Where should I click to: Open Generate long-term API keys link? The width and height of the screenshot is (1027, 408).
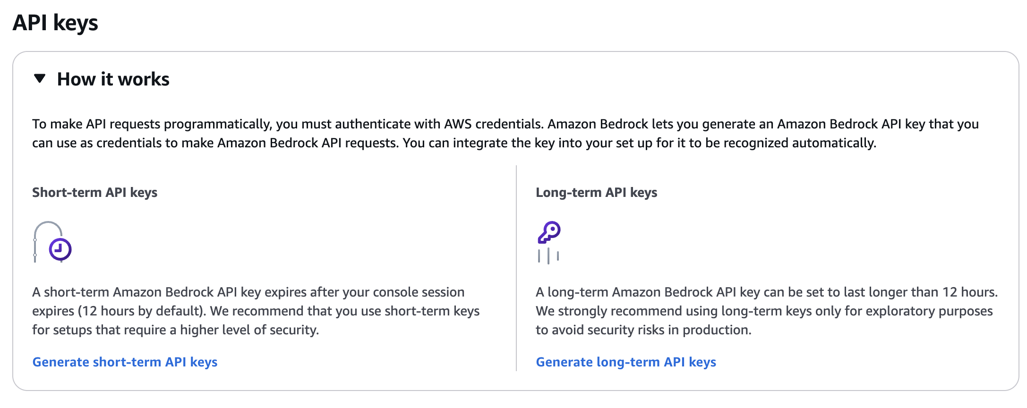625,362
